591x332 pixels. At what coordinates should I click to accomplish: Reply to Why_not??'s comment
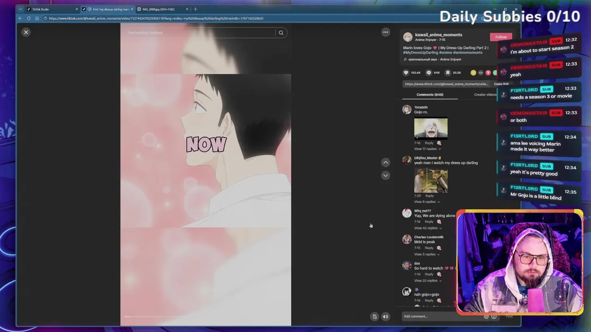click(x=429, y=222)
